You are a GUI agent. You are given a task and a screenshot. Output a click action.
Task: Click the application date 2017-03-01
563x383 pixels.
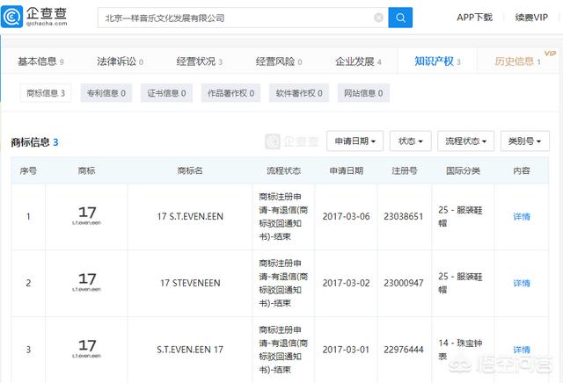tap(346, 350)
